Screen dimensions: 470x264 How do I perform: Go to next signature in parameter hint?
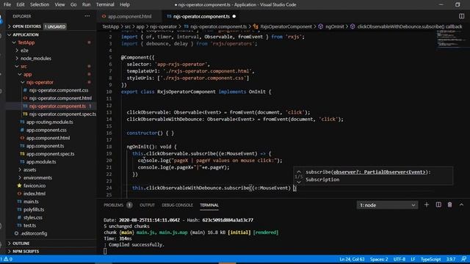coord(299,182)
